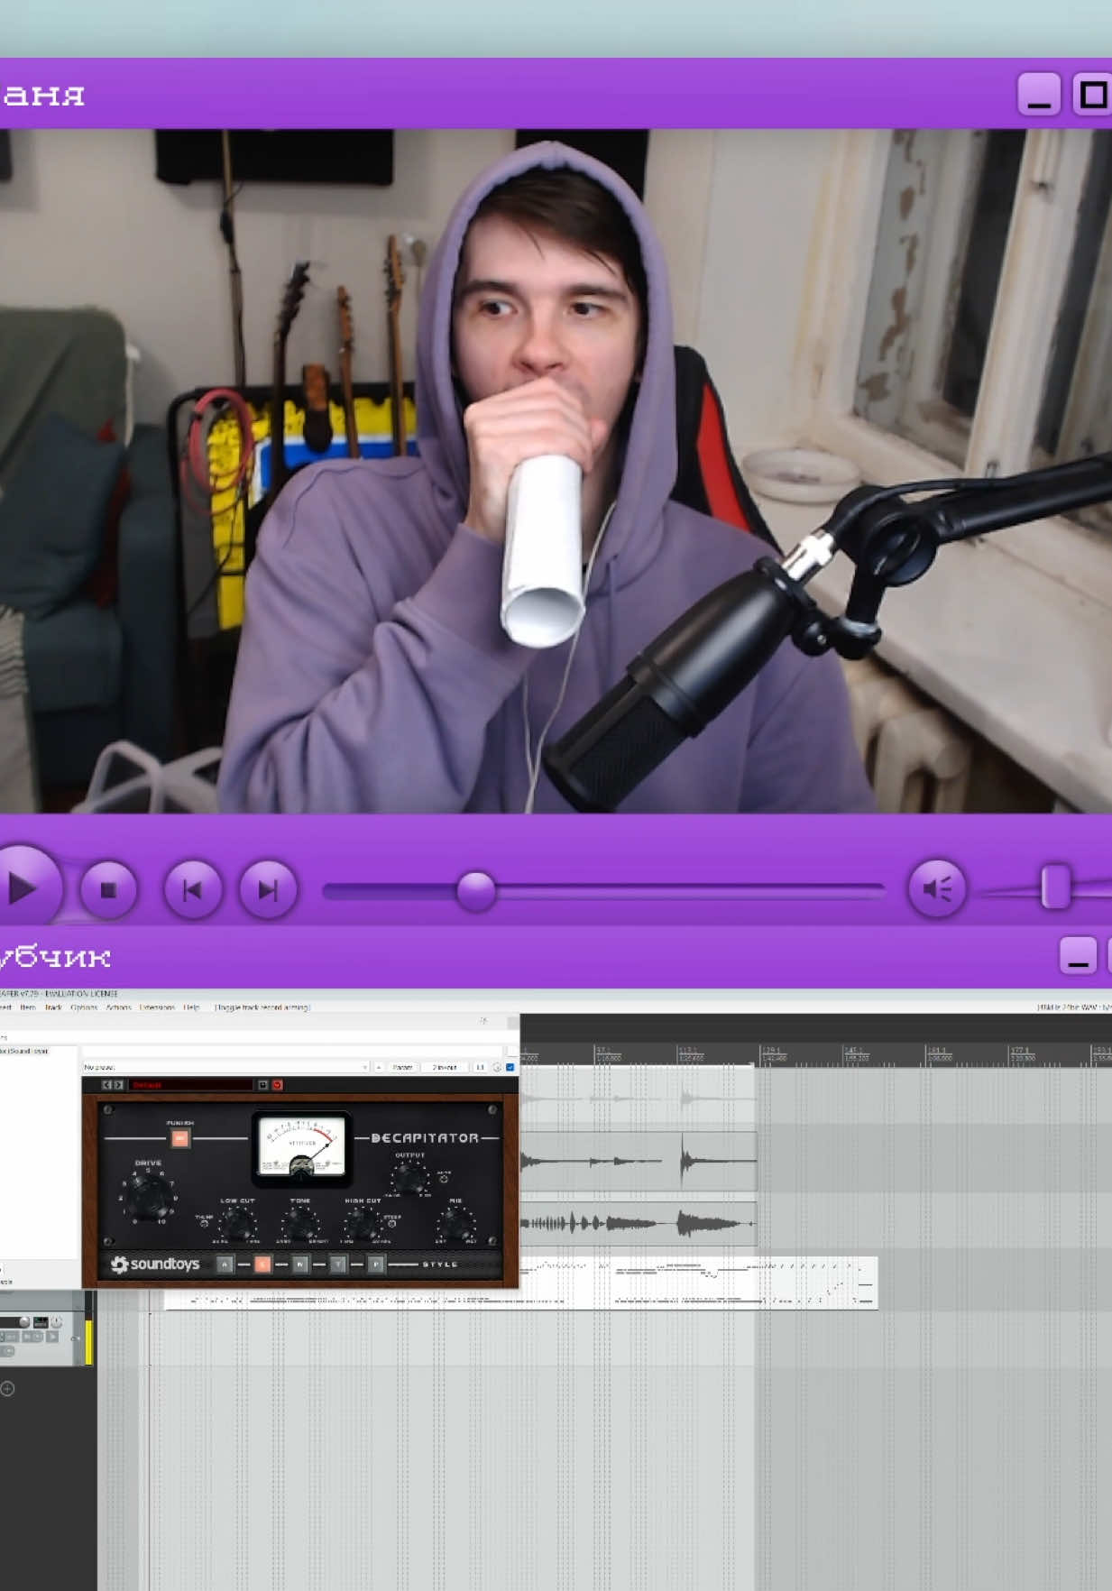Click the Drive knob on Decapitator

(x=149, y=1197)
